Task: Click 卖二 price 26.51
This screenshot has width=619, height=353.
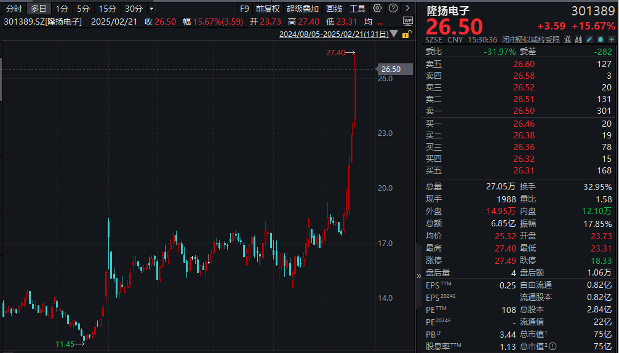Action: point(524,99)
